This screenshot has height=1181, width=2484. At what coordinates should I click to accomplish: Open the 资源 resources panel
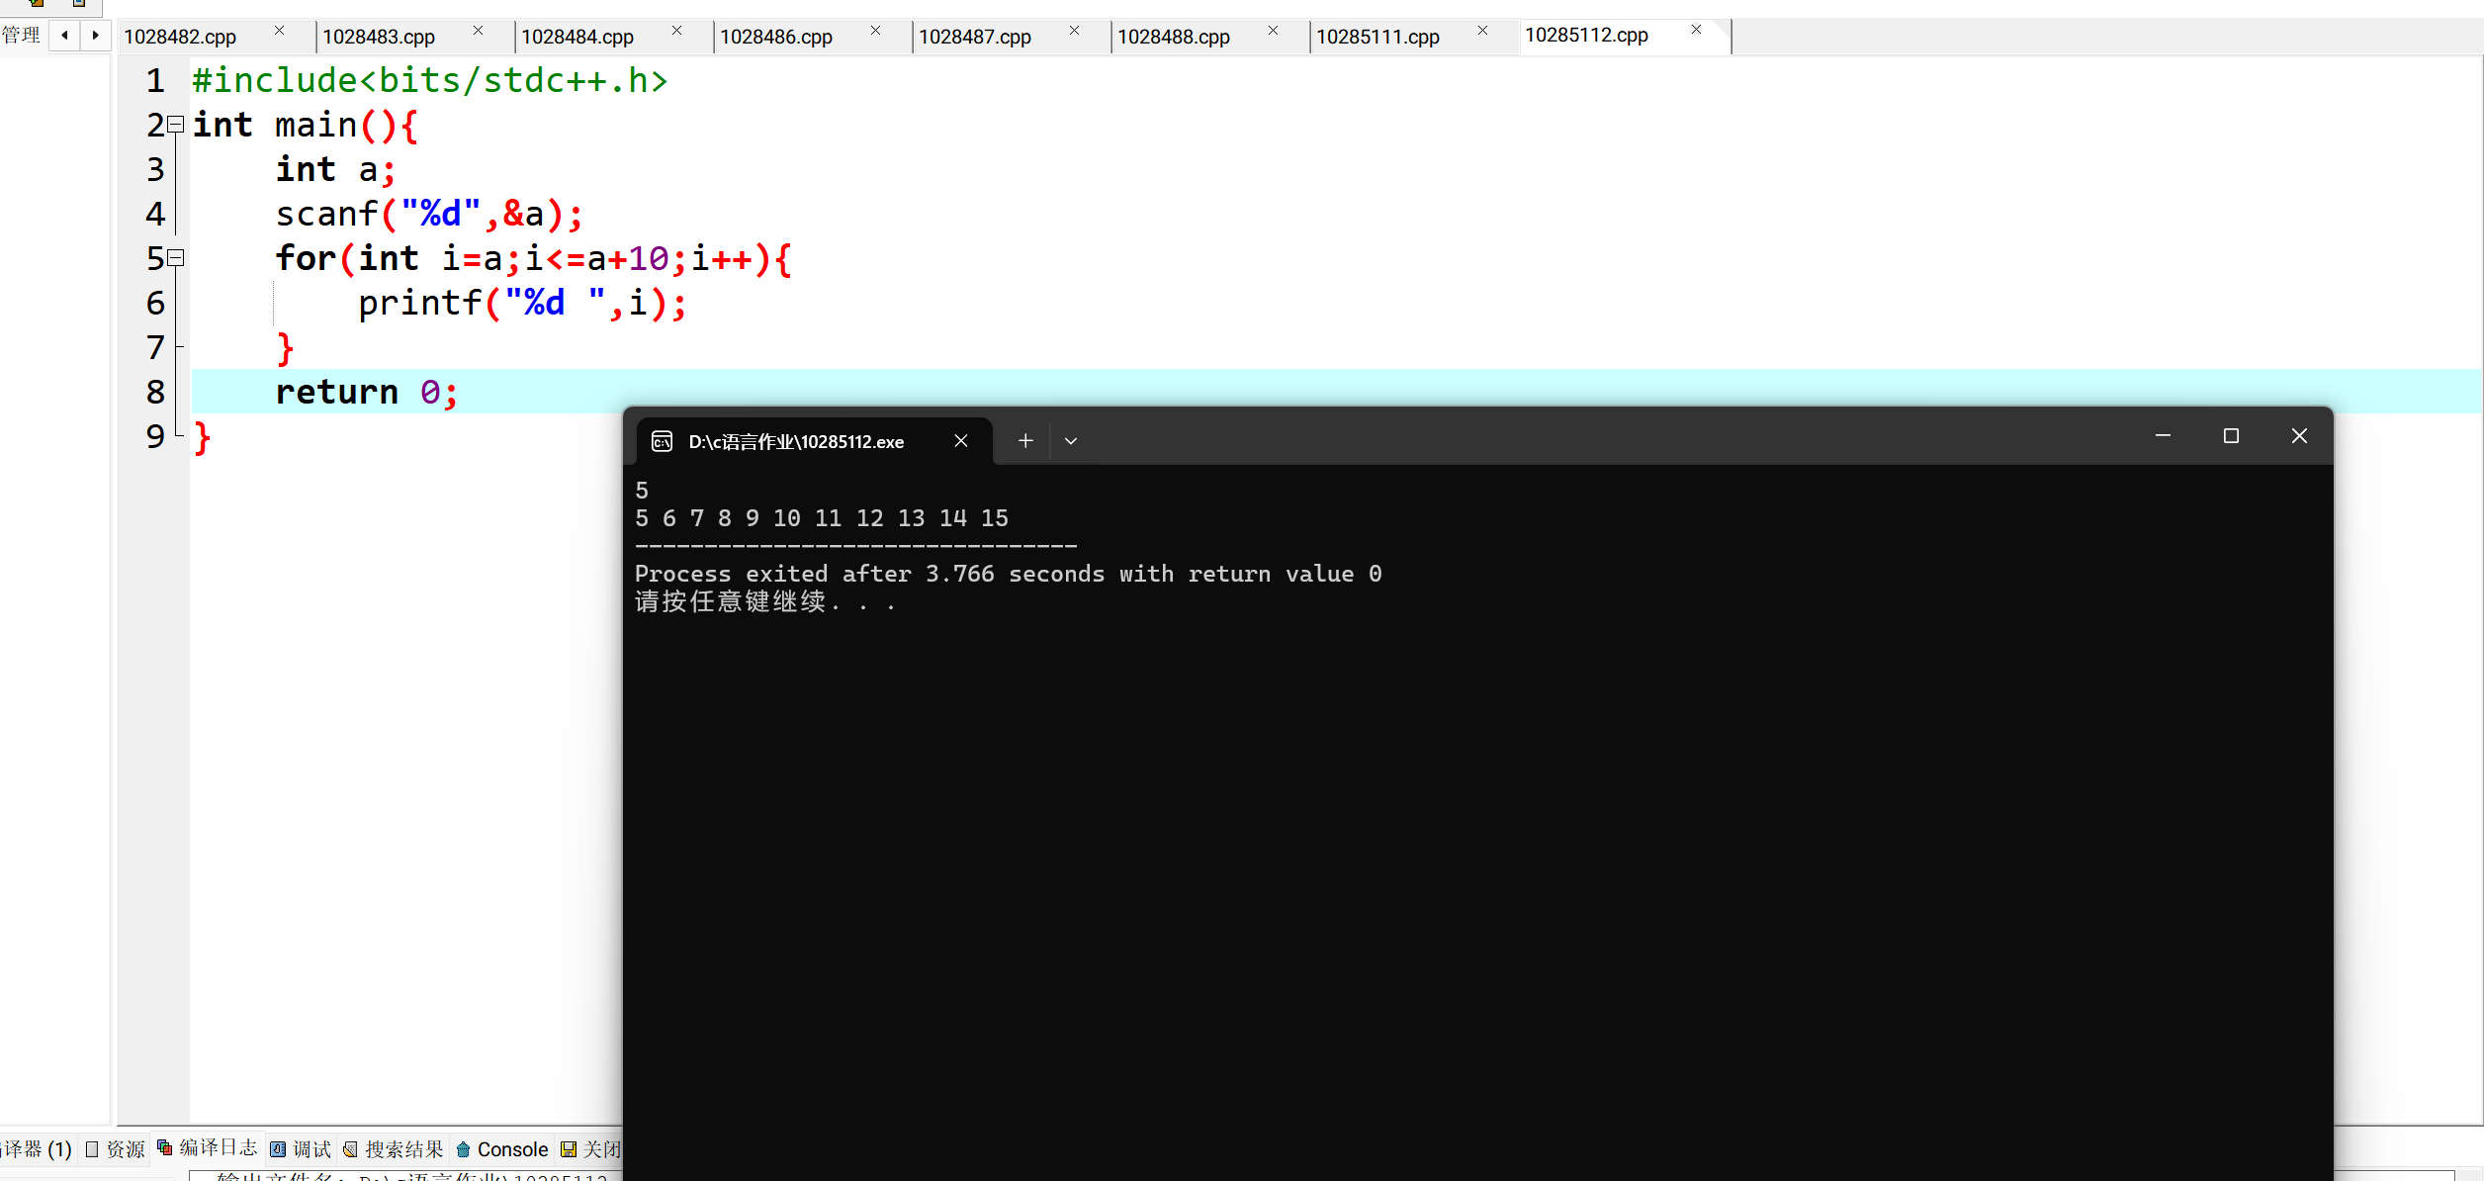[x=116, y=1149]
